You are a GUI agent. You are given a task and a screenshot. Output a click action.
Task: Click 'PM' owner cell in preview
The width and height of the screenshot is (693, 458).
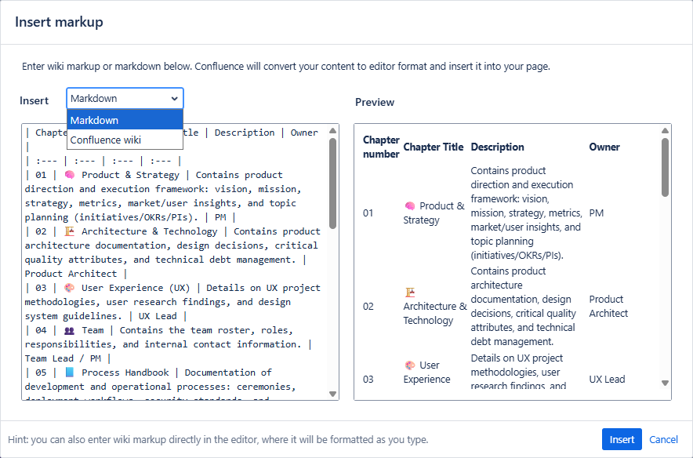(597, 213)
